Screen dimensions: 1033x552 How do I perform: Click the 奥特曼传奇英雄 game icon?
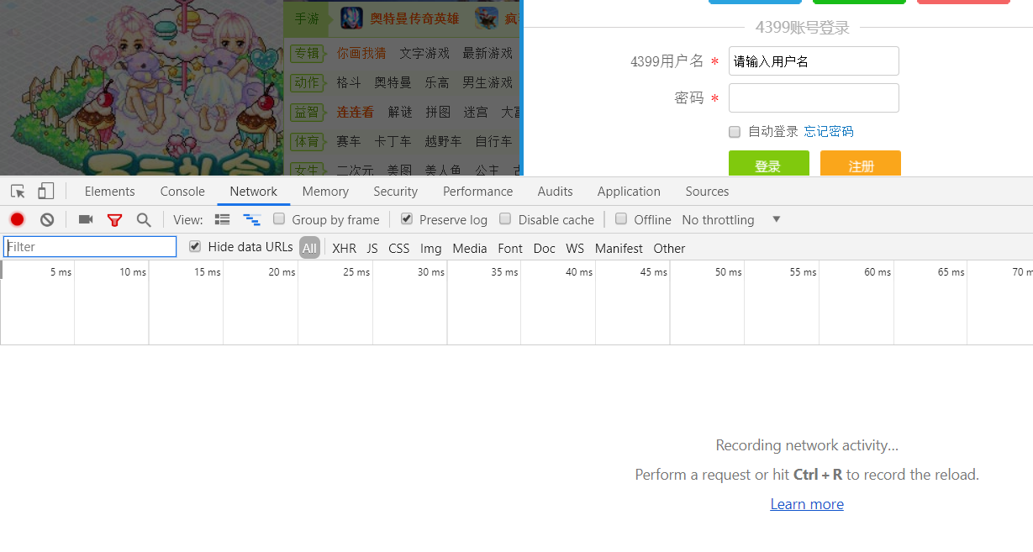(351, 18)
